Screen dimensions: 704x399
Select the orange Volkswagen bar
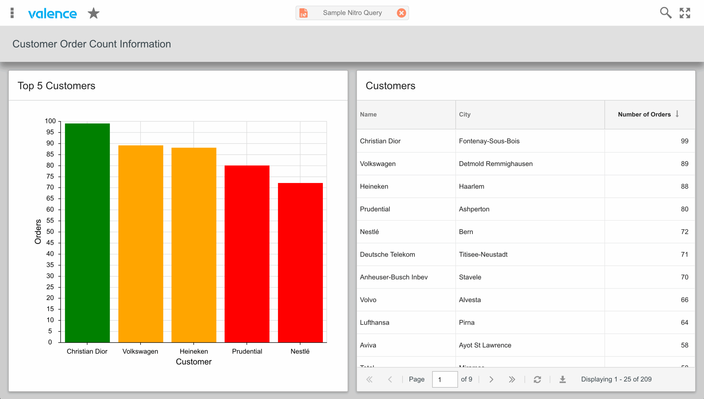pos(141,244)
